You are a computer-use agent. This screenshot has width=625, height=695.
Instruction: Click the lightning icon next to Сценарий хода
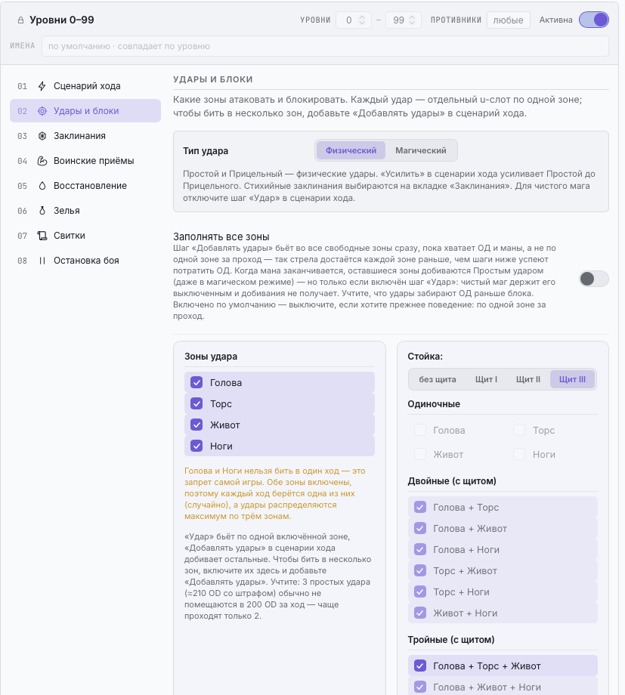pyautogui.click(x=42, y=86)
